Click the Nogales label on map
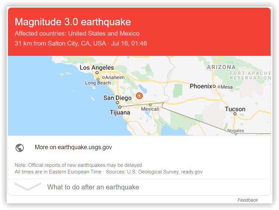279x210 pixels. click(x=236, y=131)
